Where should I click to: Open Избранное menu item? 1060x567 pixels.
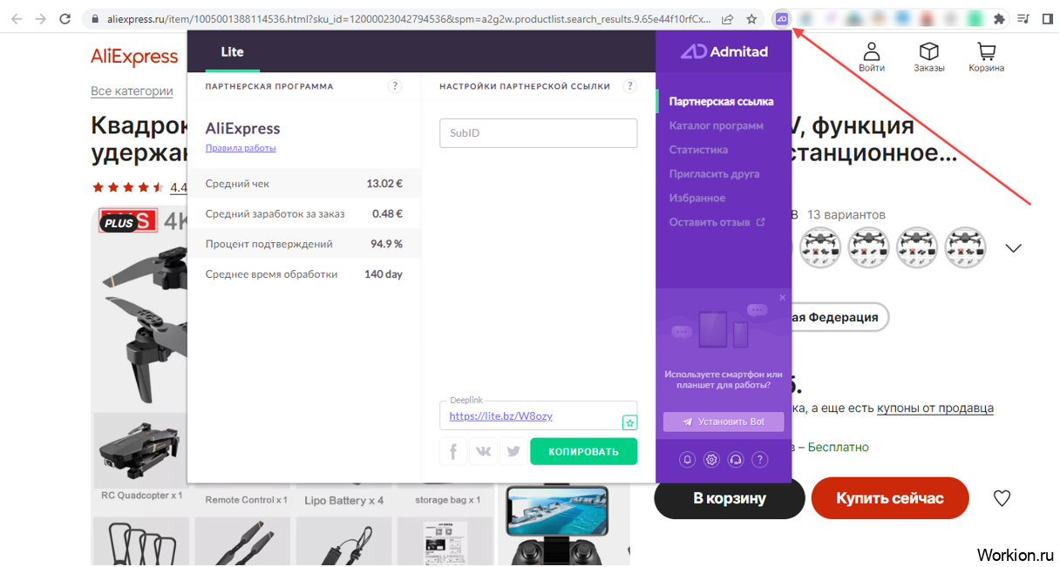coord(697,198)
